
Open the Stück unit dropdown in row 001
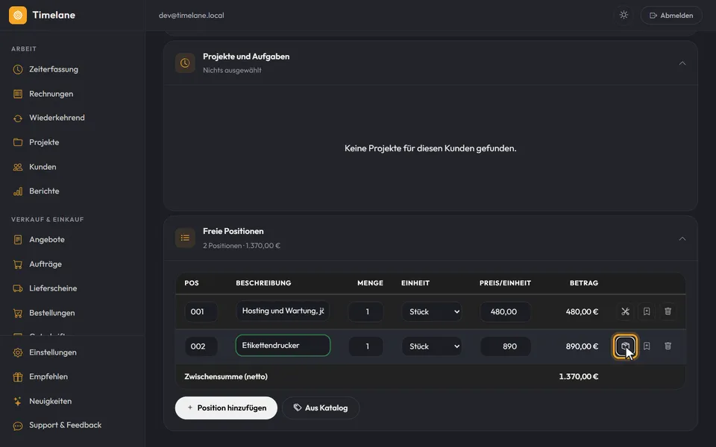(x=432, y=312)
